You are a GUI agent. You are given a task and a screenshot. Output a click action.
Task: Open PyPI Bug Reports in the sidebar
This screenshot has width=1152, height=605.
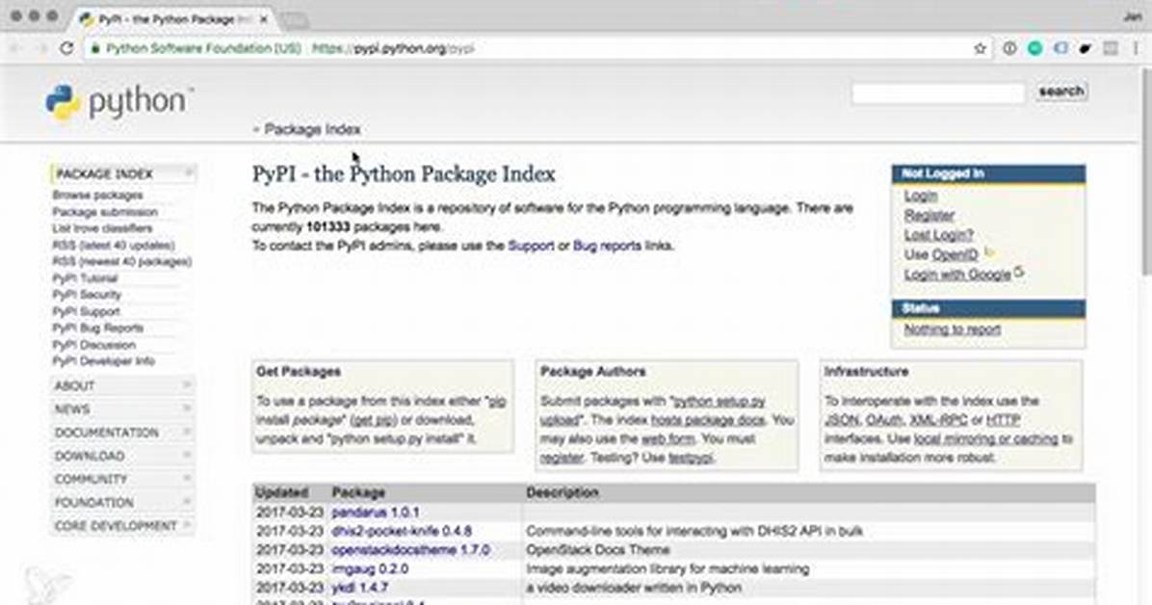tap(97, 328)
